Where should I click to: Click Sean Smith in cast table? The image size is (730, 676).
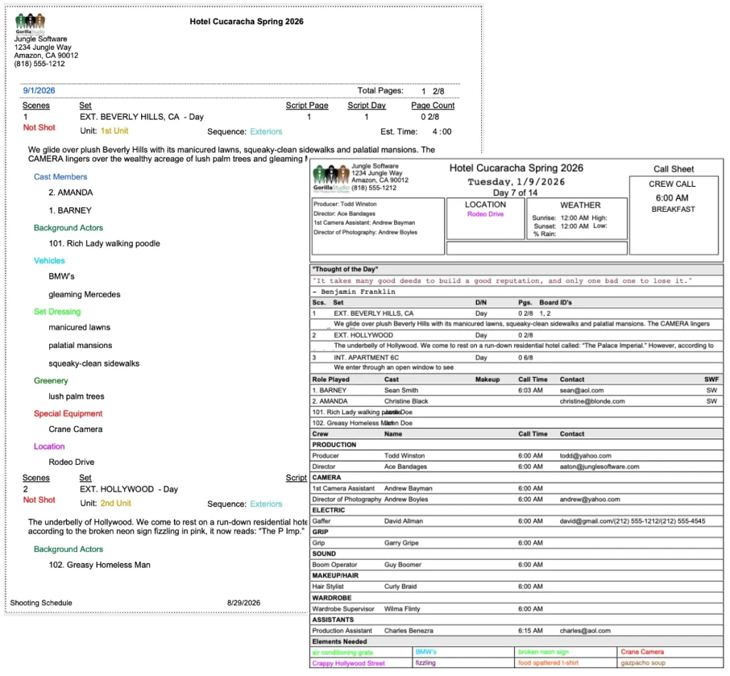tap(401, 391)
